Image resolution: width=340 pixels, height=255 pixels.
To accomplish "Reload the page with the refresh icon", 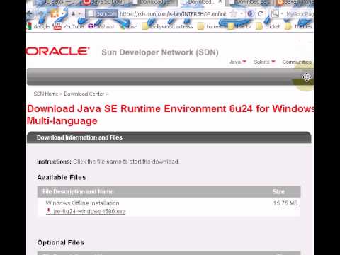I will pos(261,13).
